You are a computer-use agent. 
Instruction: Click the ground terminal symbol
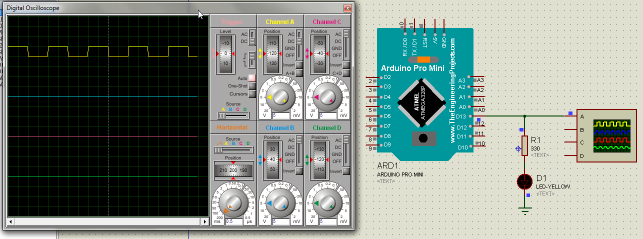click(524, 210)
